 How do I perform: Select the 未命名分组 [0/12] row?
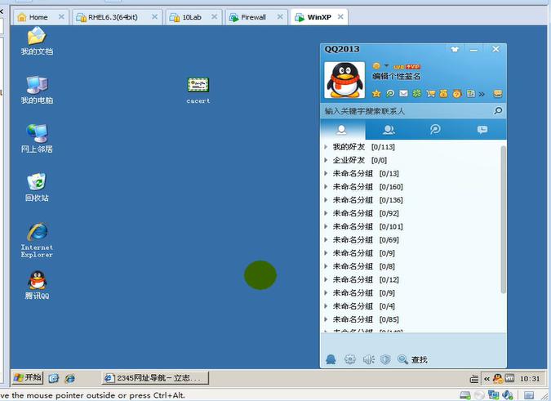(411, 280)
